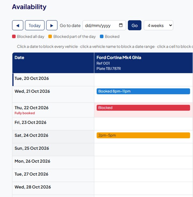
Task: Click the Go button
Action: click(135, 25)
